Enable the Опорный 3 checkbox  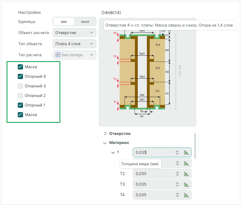[x=20, y=86]
